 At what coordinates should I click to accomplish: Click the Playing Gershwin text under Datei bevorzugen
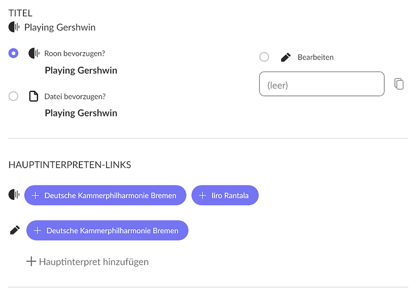pyautogui.click(x=81, y=113)
